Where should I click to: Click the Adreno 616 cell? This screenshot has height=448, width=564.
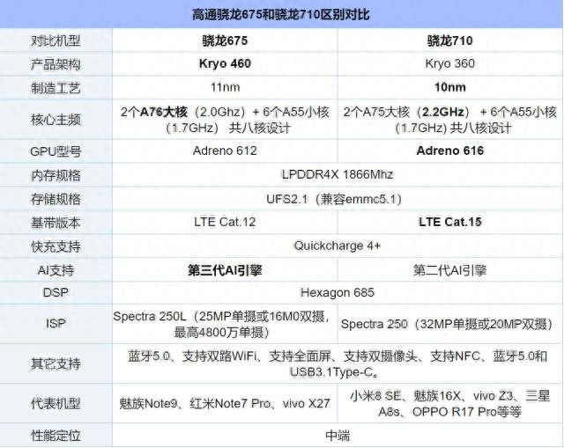pyautogui.click(x=450, y=151)
